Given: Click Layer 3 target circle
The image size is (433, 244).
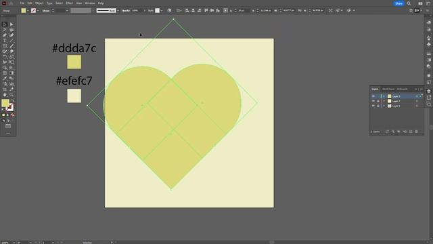Looking at the screenshot, I should (417, 96).
